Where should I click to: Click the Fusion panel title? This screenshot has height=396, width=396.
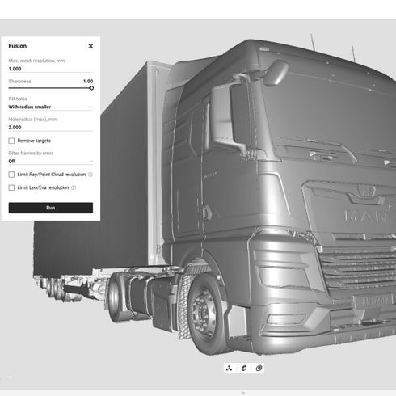pos(18,46)
